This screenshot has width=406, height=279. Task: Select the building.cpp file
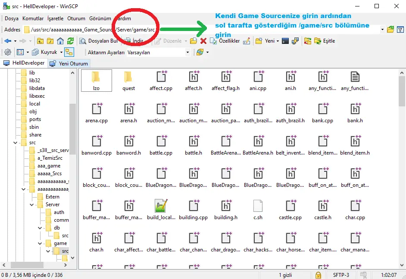(x=193, y=210)
